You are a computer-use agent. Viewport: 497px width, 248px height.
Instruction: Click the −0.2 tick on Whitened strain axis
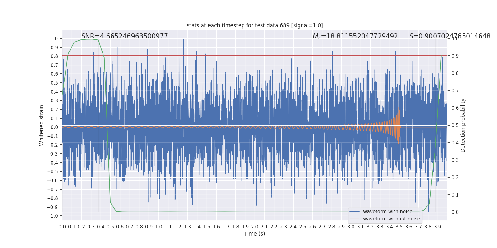pyautogui.click(x=52, y=145)
